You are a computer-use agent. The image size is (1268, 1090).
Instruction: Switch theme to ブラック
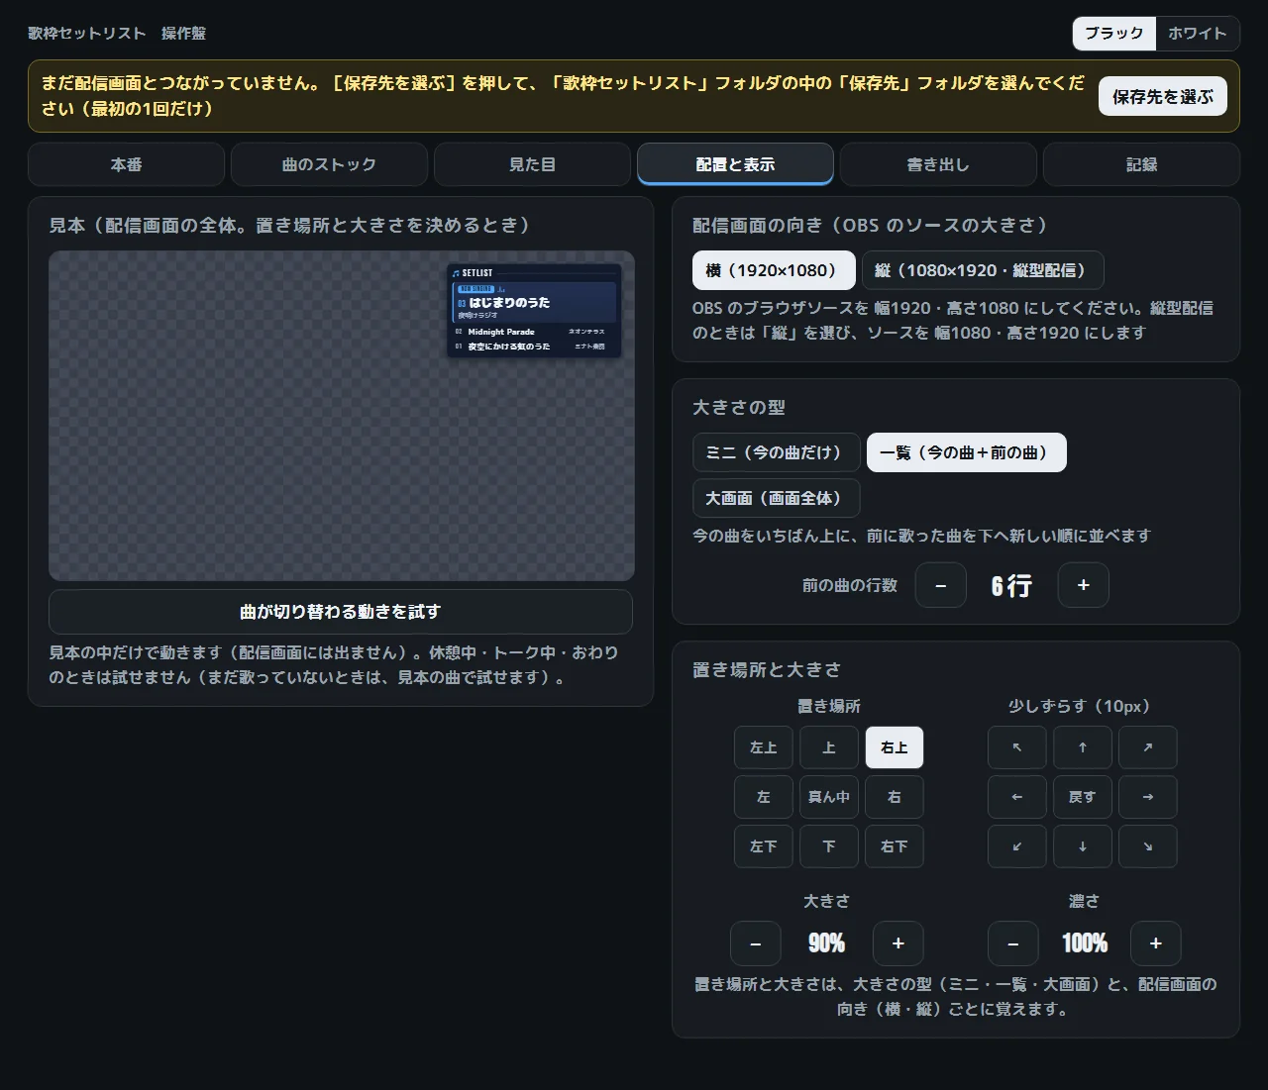[x=1113, y=33]
